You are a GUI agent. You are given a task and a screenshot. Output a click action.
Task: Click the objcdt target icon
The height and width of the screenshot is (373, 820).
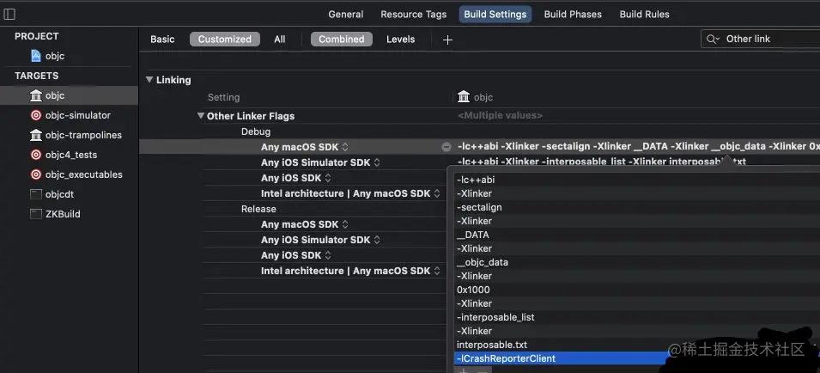click(x=36, y=194)
